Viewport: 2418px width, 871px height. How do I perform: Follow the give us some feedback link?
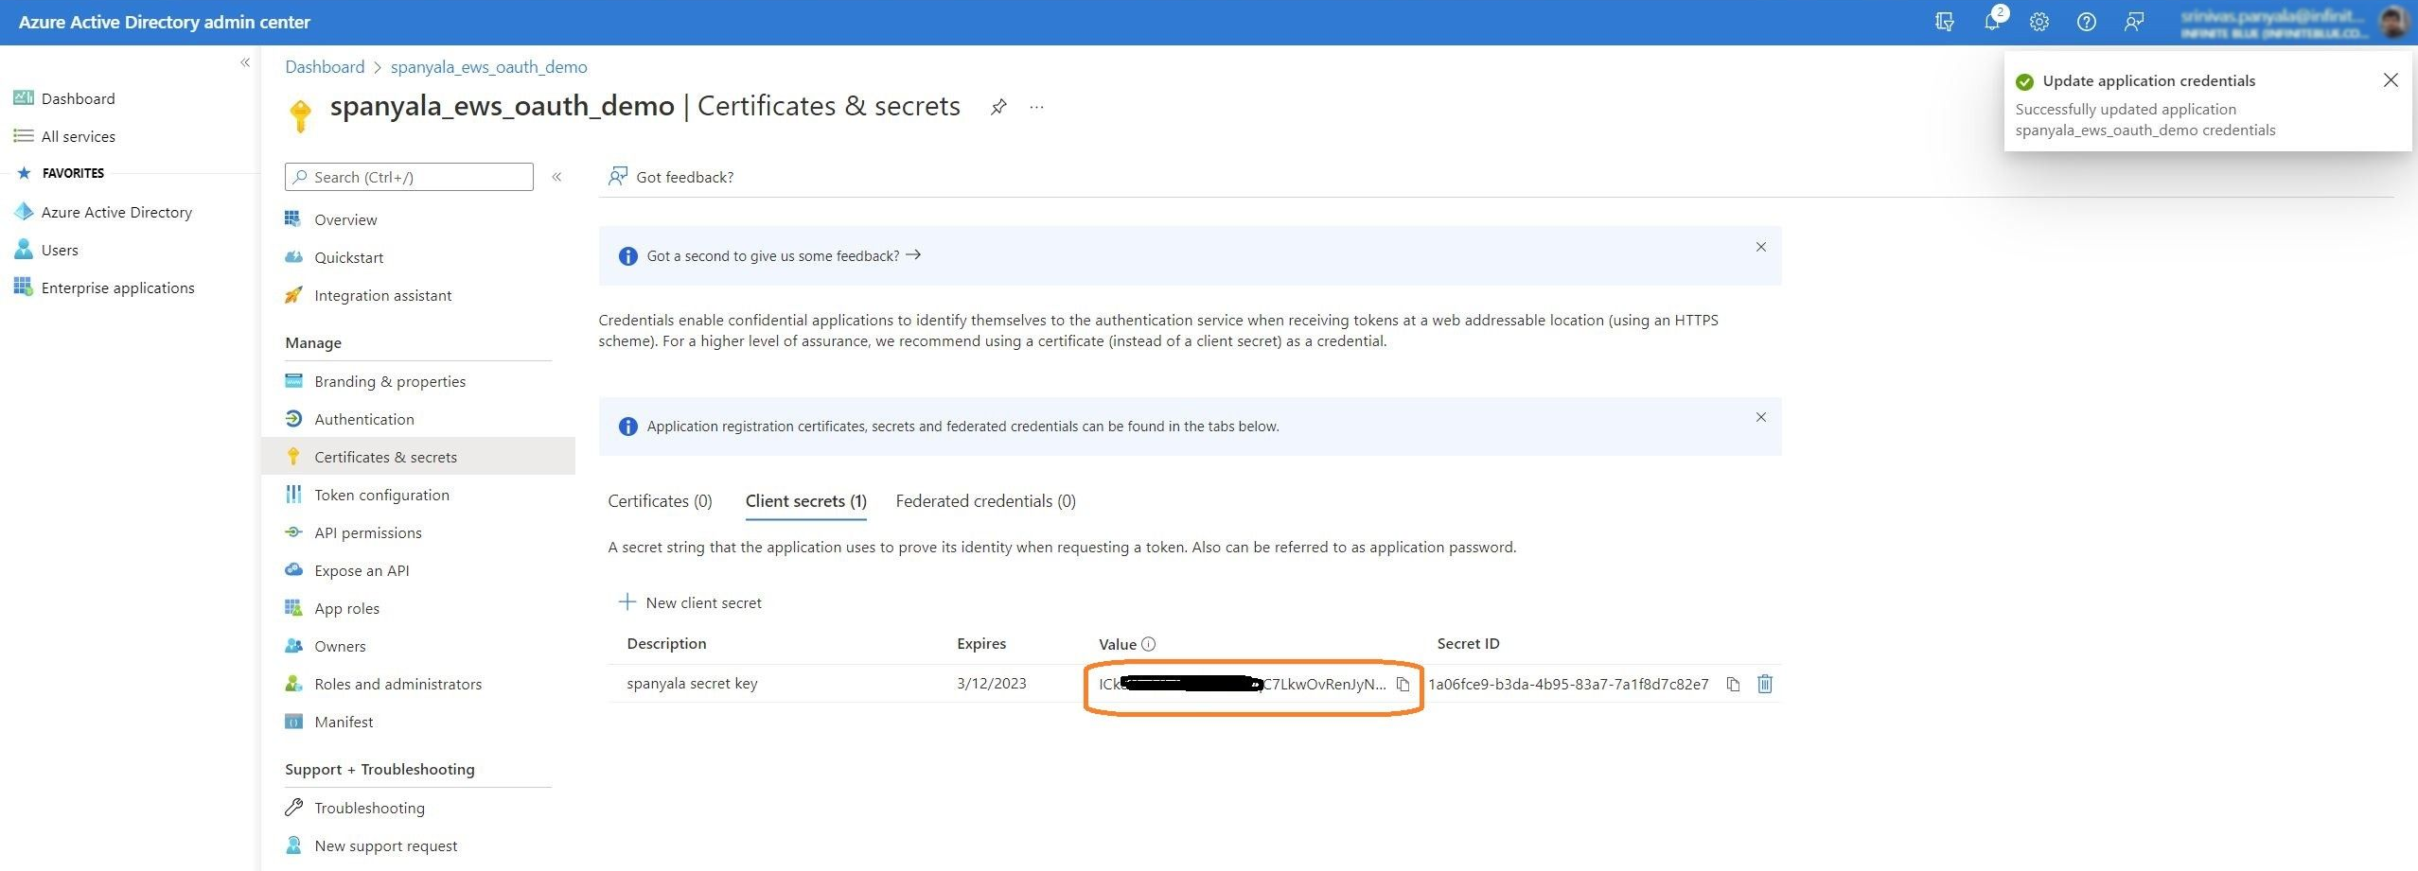click(x=784, y=255)
